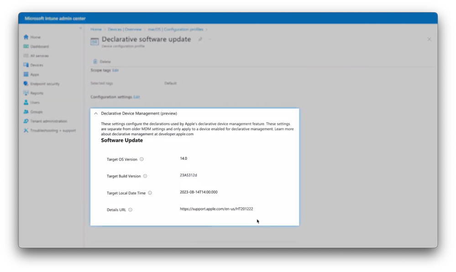Click the Details URL label

coord(116,210)
